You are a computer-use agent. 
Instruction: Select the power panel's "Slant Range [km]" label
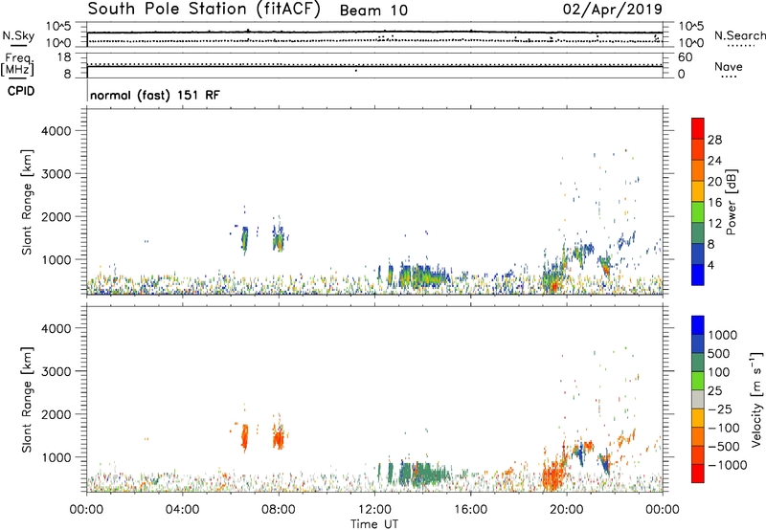click(27, 202)
